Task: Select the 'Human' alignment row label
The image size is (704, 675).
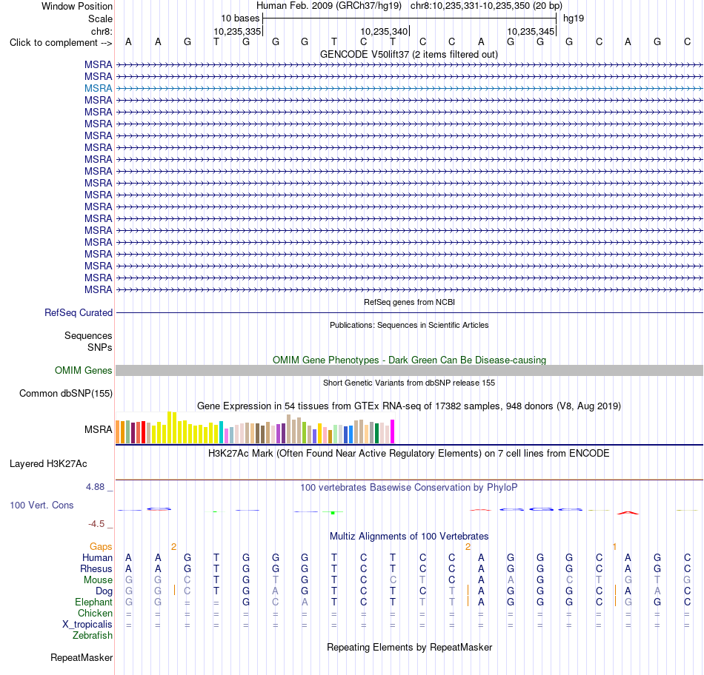Action: (97, 557)
